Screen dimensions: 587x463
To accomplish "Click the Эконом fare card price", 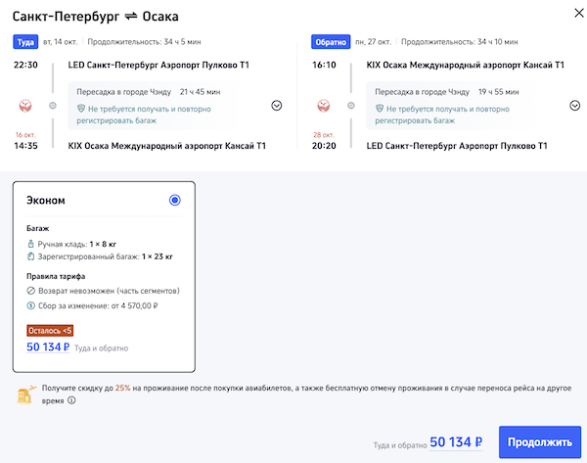I will click(x=48, y=347).
